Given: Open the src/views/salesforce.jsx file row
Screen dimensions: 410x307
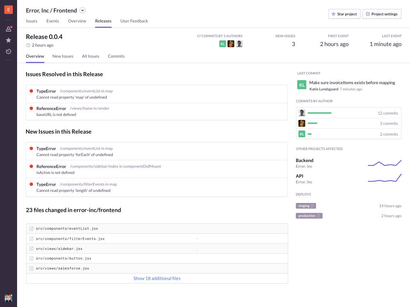Looking at the screenshot, I should click(62, 269).
